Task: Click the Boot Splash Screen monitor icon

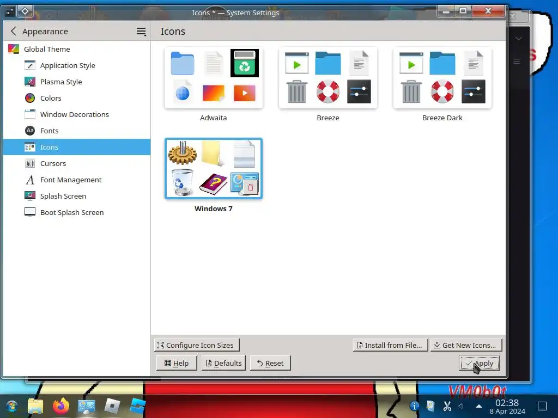Action: point(30,213)
